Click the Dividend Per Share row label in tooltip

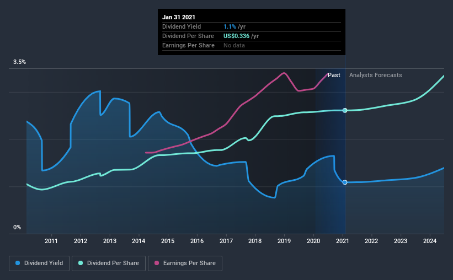pos(188,36)
